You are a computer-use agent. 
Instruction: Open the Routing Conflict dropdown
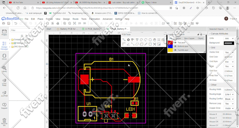pyautogui.click(x=229, y=99)
